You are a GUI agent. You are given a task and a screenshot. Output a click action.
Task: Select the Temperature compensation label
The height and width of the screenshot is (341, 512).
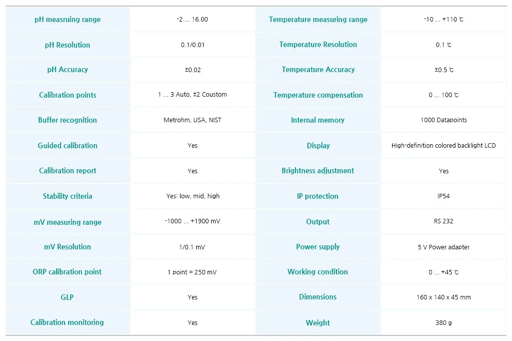pos(318,95)
